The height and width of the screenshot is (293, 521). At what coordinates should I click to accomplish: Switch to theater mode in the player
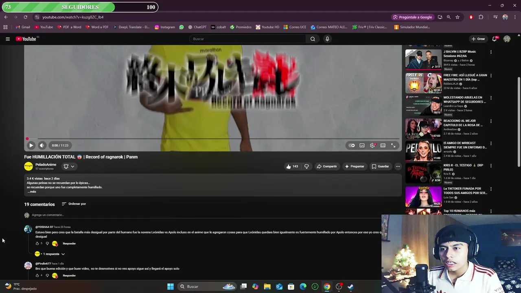[x=383, y=145]
